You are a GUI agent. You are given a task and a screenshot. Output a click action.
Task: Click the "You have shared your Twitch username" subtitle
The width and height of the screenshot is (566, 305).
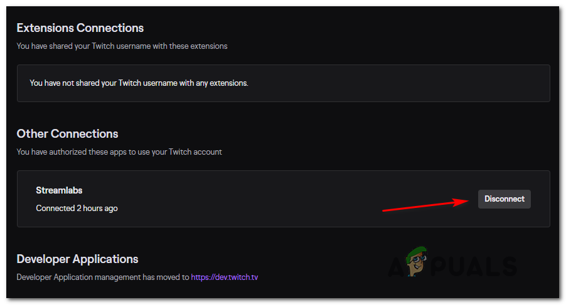tap(122, 46)
